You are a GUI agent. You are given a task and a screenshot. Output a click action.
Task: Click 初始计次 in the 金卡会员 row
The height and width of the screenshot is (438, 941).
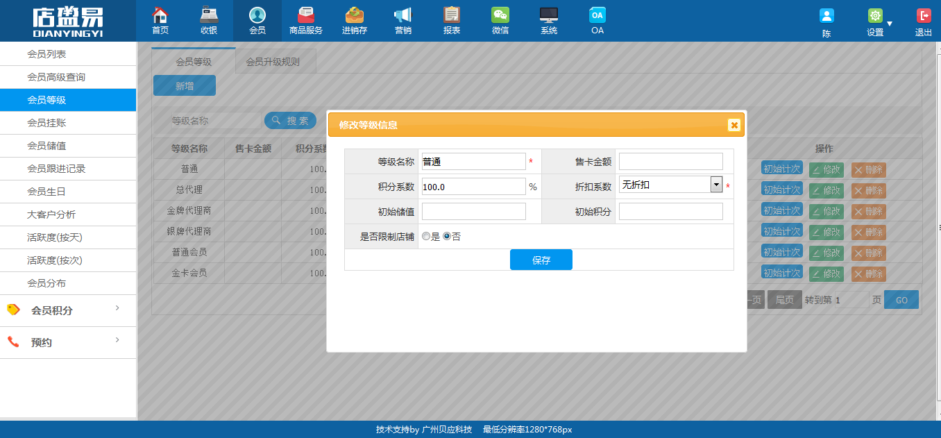pos(782,272)
